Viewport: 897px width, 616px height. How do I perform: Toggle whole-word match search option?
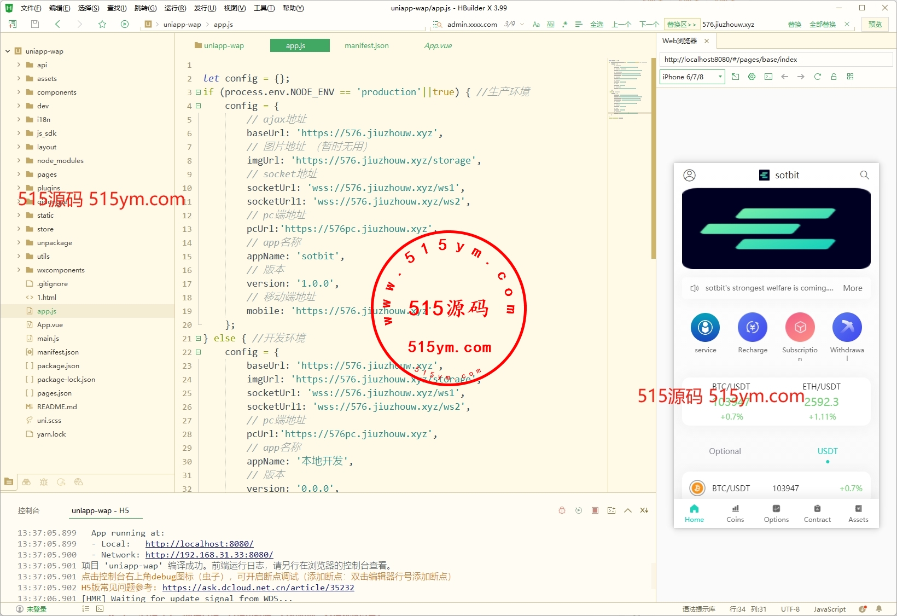pos(550,24)
